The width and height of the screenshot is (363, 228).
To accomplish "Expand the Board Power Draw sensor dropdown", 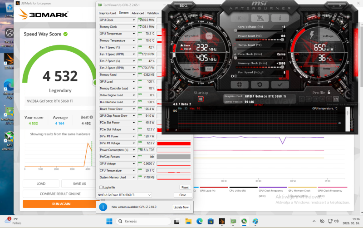I will (x=134, y=109).
